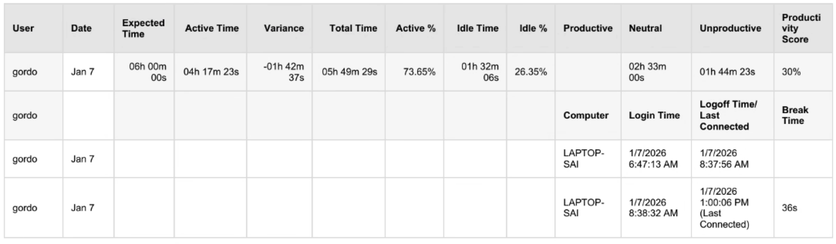Click the Active Time column header
Image resolution: width=836 pixels, height=244 pixels.
[x=211, y=28]
